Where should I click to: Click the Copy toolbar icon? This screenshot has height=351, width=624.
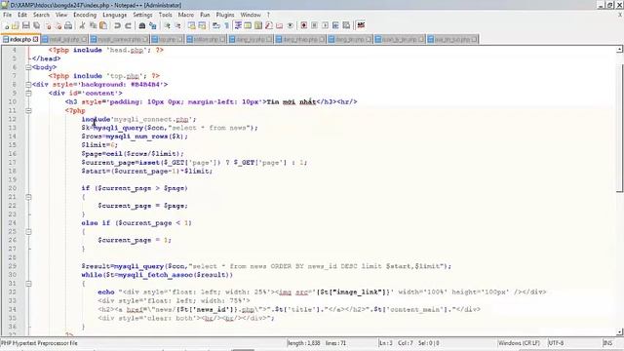pyautogui.click(x=94, y=26)
